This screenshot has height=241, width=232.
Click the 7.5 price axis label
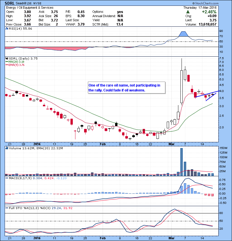(x=222, y=58)
